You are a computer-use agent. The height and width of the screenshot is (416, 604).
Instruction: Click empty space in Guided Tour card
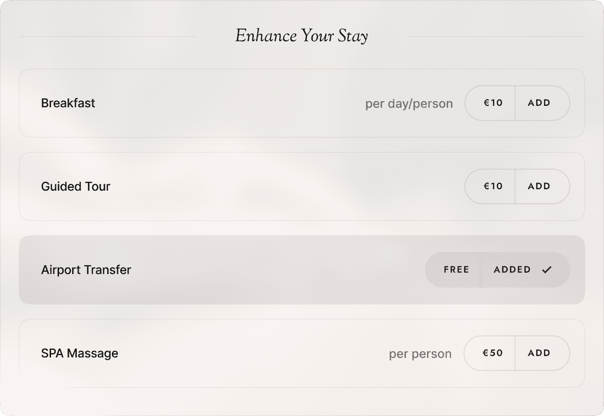(x=281, y=186)
